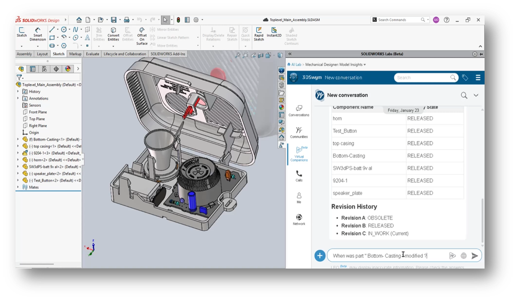Open the Smart Dimension dropdown arrow

point(38,46)
